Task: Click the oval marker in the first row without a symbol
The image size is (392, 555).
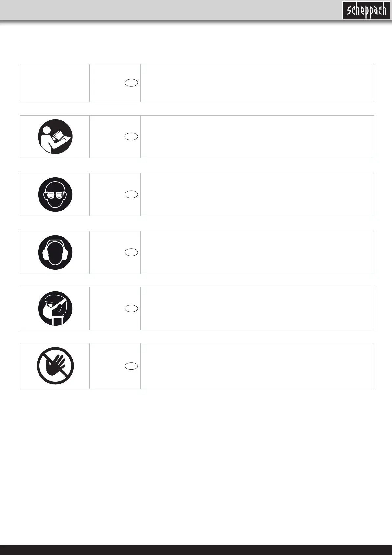Action: click(131, 83)
